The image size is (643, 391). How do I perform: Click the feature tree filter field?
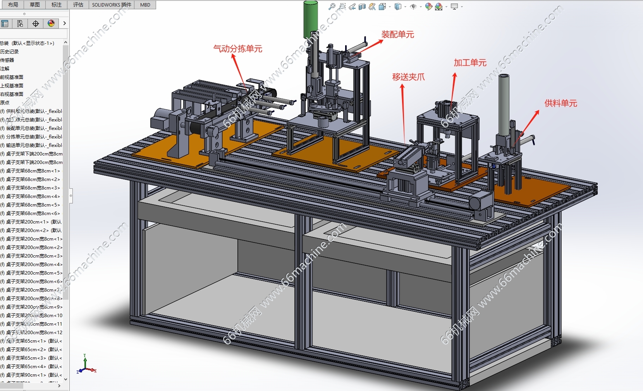33,34
